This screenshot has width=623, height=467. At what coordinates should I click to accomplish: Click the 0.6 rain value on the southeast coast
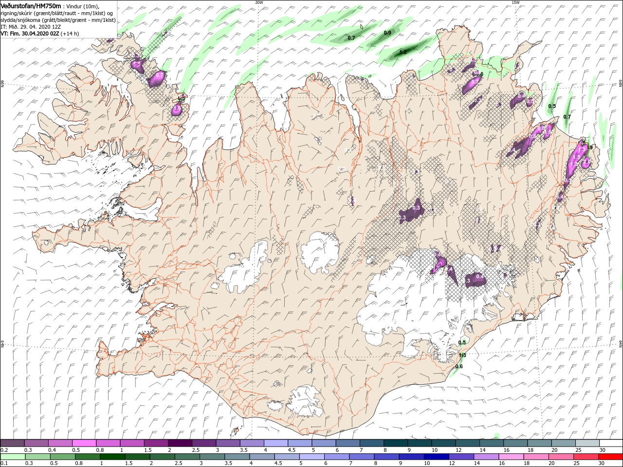458,366
